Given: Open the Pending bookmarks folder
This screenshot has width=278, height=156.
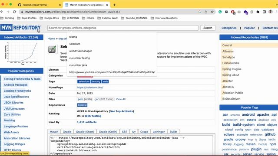Looking at the screenshot, I should (7, 18).
